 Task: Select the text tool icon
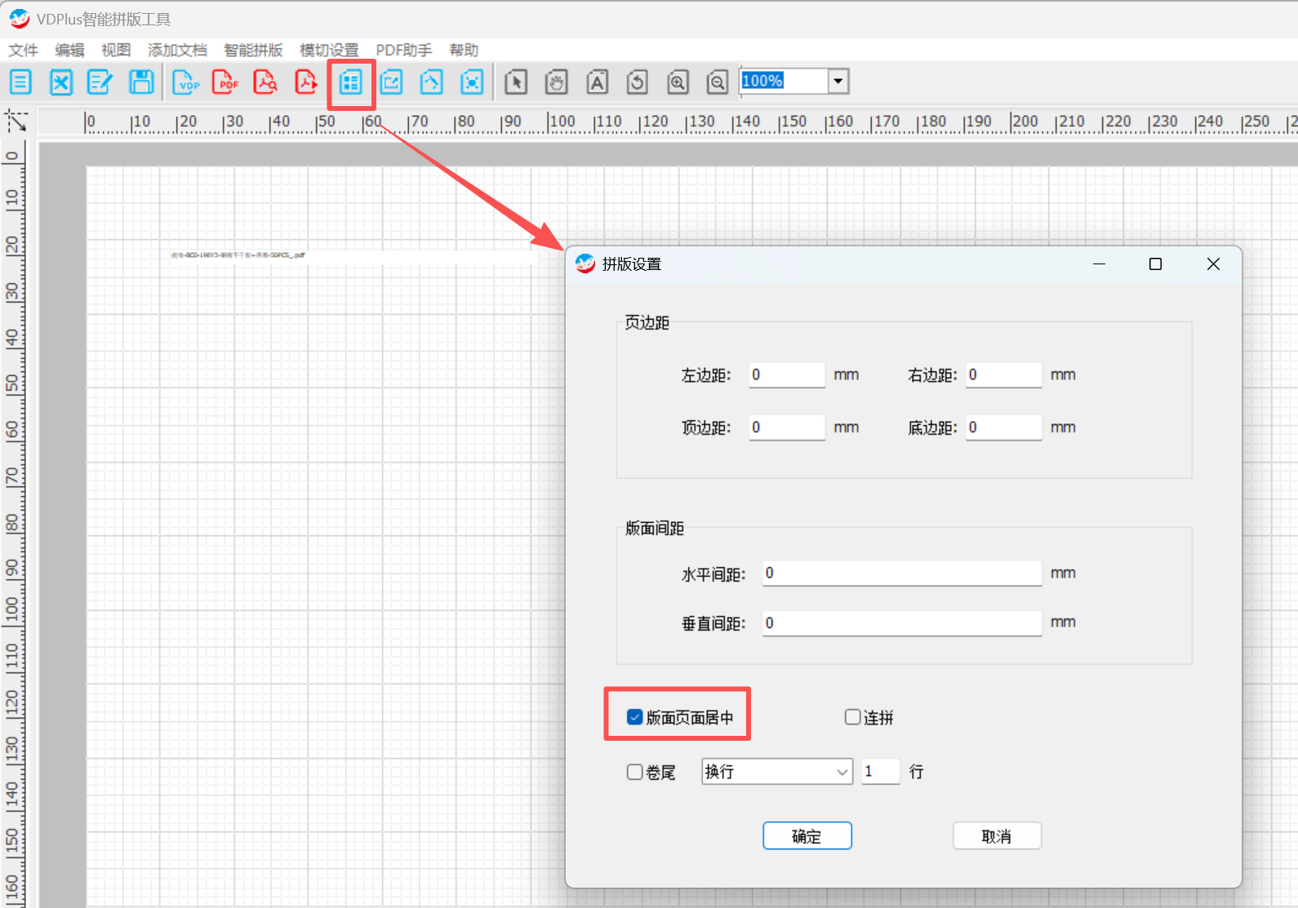point(598,82)
